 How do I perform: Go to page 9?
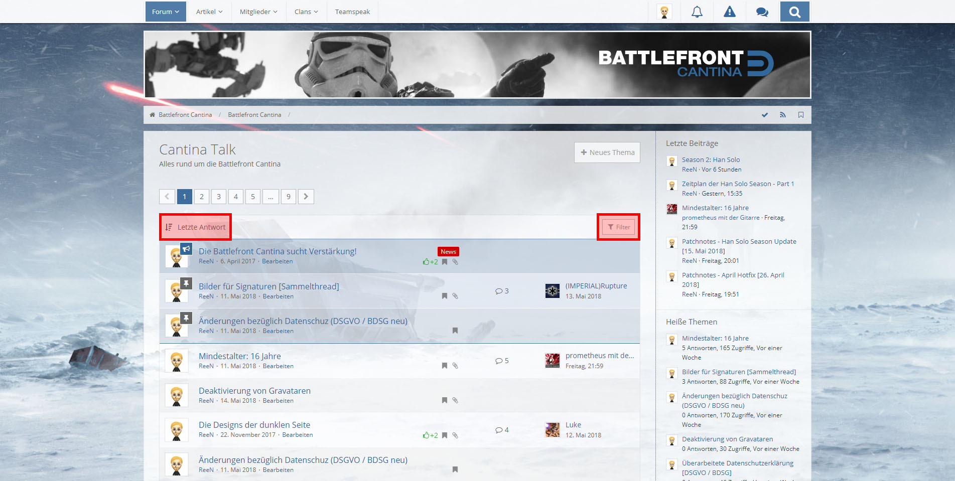[x=289, y=197]
